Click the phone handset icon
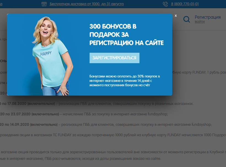The width and height of the screenshot is (226, 167). coord(165,4)
